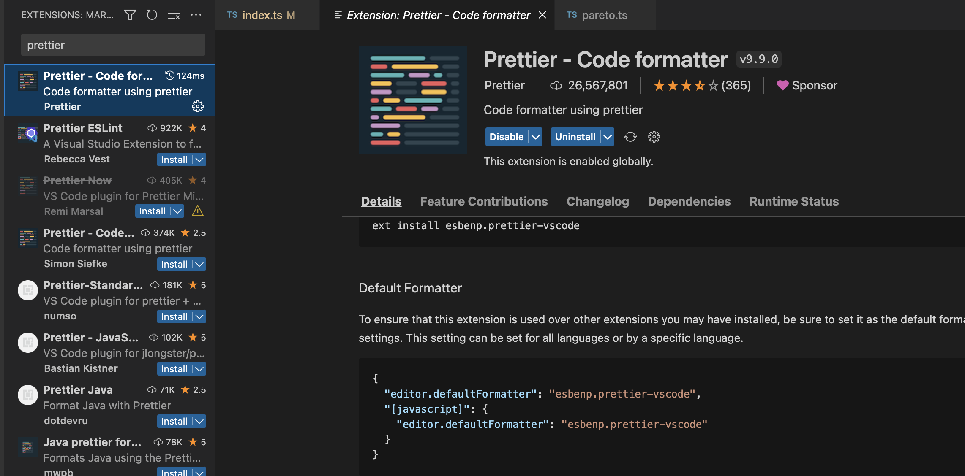Clear extension search results icon

(x=174, y=15)
